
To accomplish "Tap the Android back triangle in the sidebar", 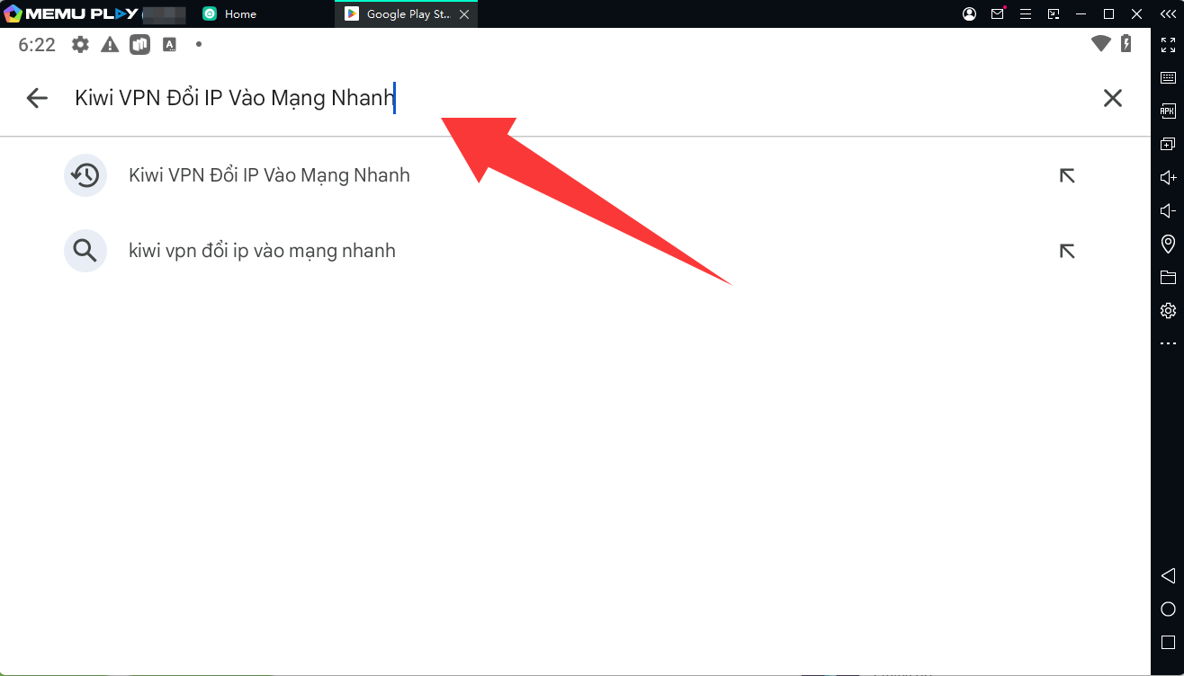I will pos(1168,575).
